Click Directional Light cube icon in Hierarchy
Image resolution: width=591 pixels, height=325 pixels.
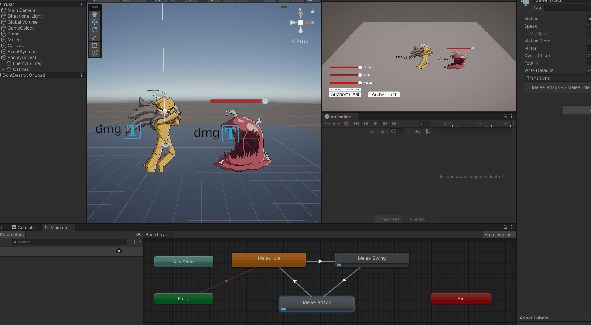4,16
